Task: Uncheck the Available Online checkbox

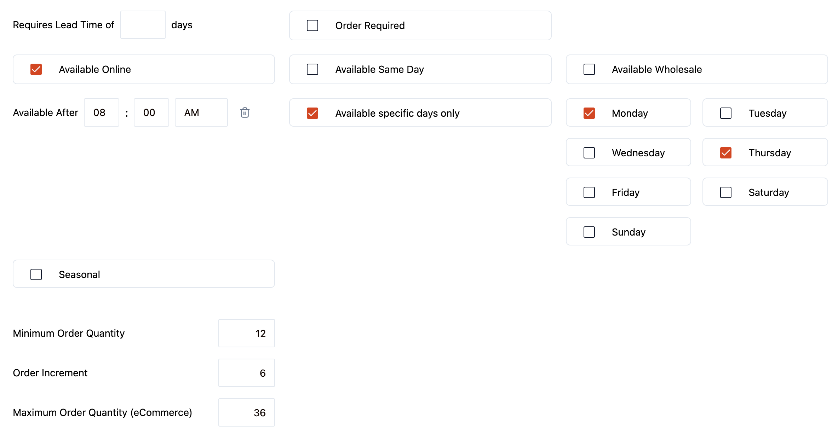Action: pos(36,69)
